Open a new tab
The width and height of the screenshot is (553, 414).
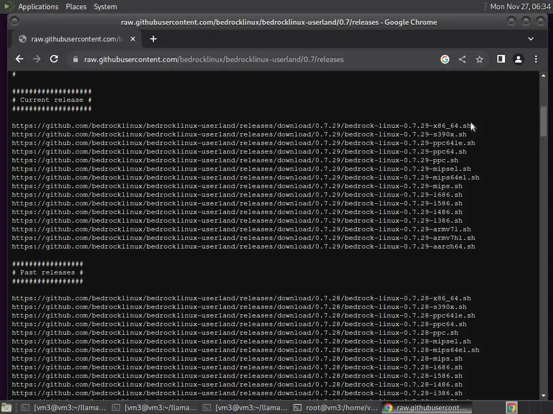click(x=153, y=39)
